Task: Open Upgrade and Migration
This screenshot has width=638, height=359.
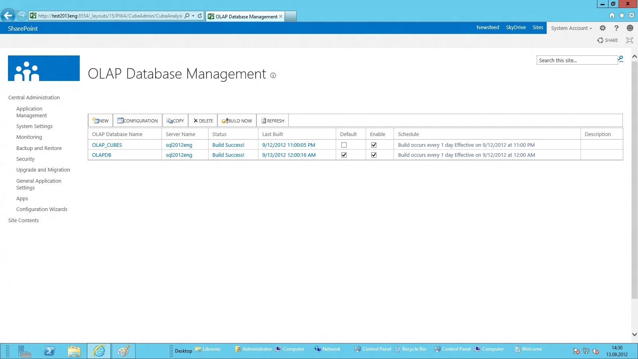Action: tap(43, 170)
